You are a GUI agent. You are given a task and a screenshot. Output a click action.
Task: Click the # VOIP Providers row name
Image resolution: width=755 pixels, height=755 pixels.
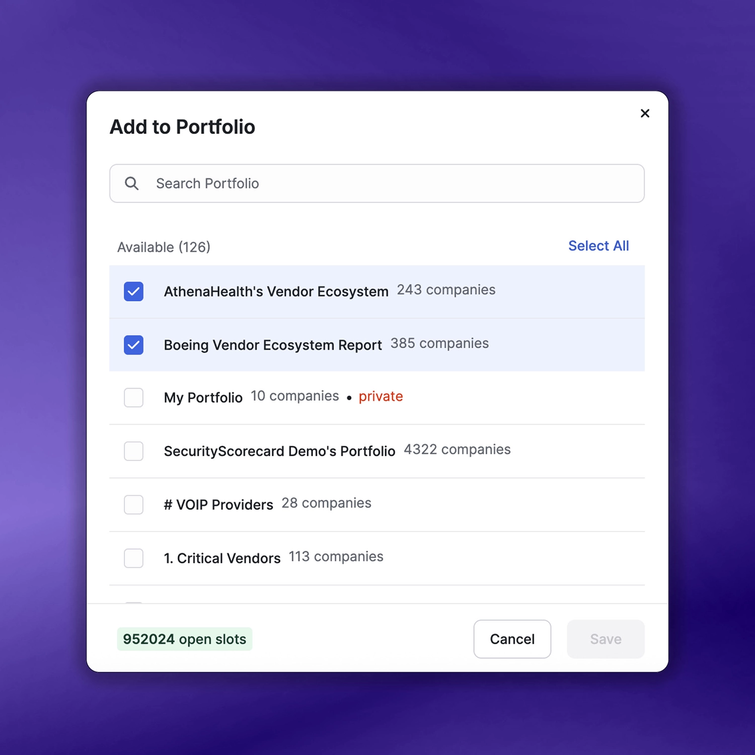tap(218, 504)
